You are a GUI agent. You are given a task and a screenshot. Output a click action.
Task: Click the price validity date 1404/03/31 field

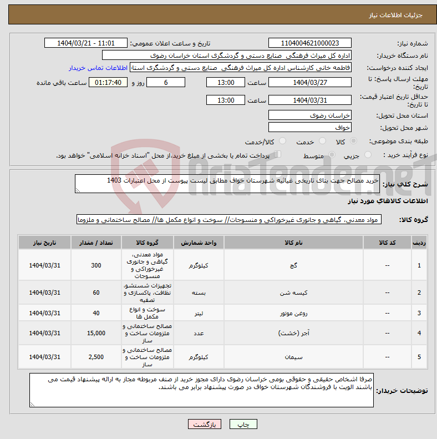coord(309,100)
